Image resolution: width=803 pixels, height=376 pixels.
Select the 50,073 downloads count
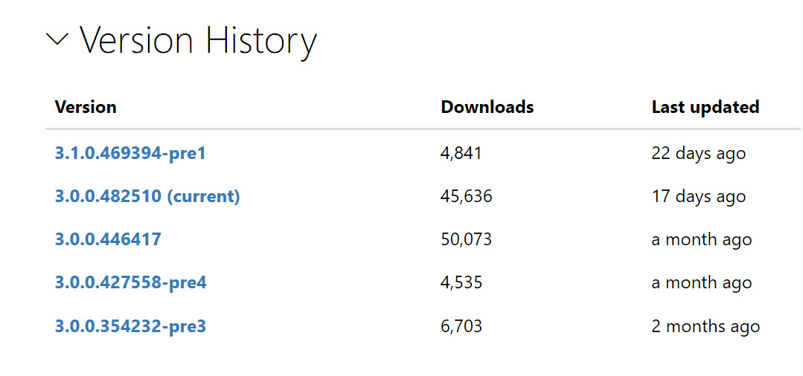[467, 239]
